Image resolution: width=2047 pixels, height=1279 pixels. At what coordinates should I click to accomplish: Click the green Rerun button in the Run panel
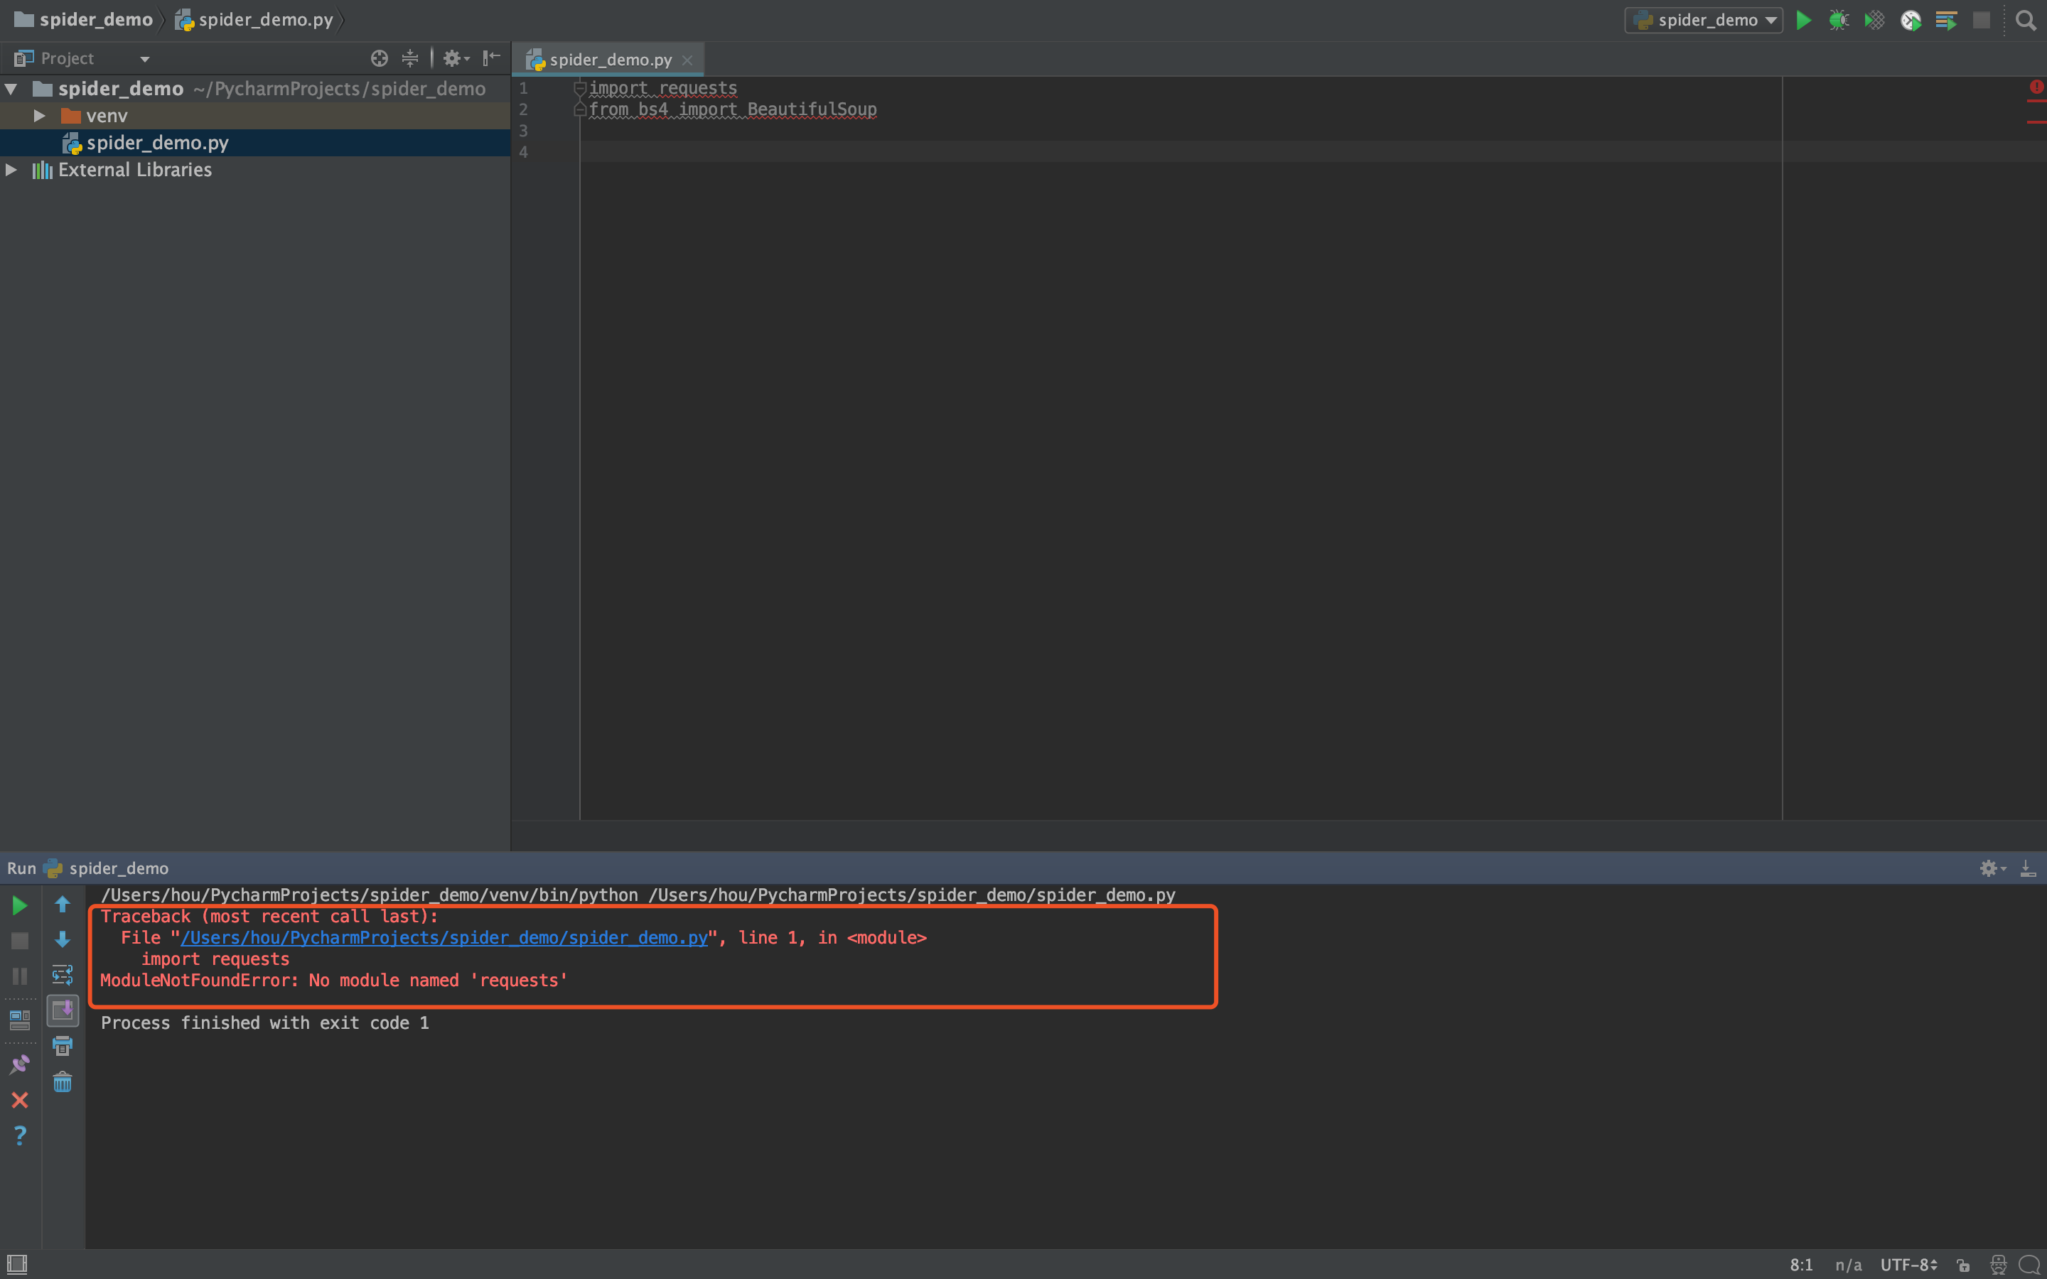click(21, 905)
